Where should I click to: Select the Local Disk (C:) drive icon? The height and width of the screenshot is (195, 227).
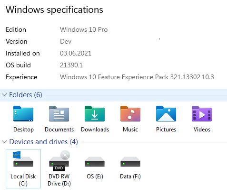pos(23,159)
